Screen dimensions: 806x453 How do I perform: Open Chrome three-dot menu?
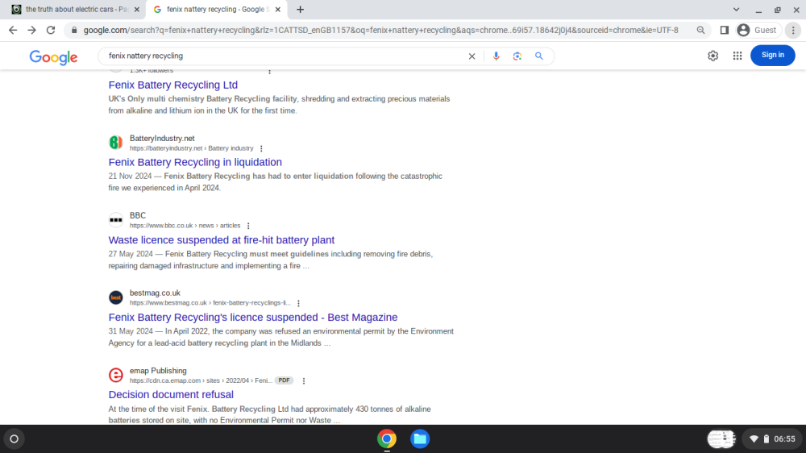pos(793,31)
